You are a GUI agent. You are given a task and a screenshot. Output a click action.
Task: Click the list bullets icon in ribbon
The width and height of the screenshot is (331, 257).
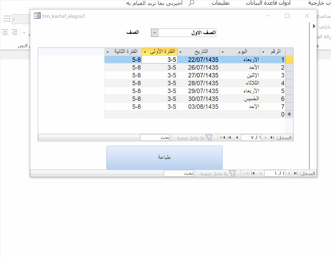point(7,19)
